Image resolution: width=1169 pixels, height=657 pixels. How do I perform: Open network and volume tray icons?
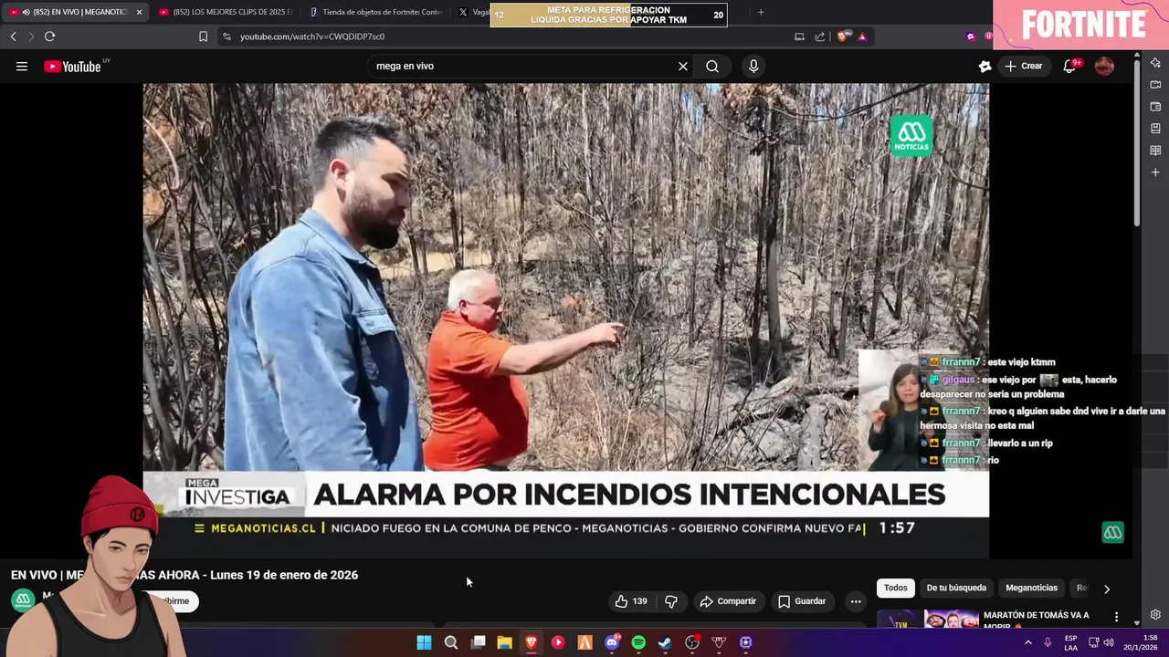1101,642
